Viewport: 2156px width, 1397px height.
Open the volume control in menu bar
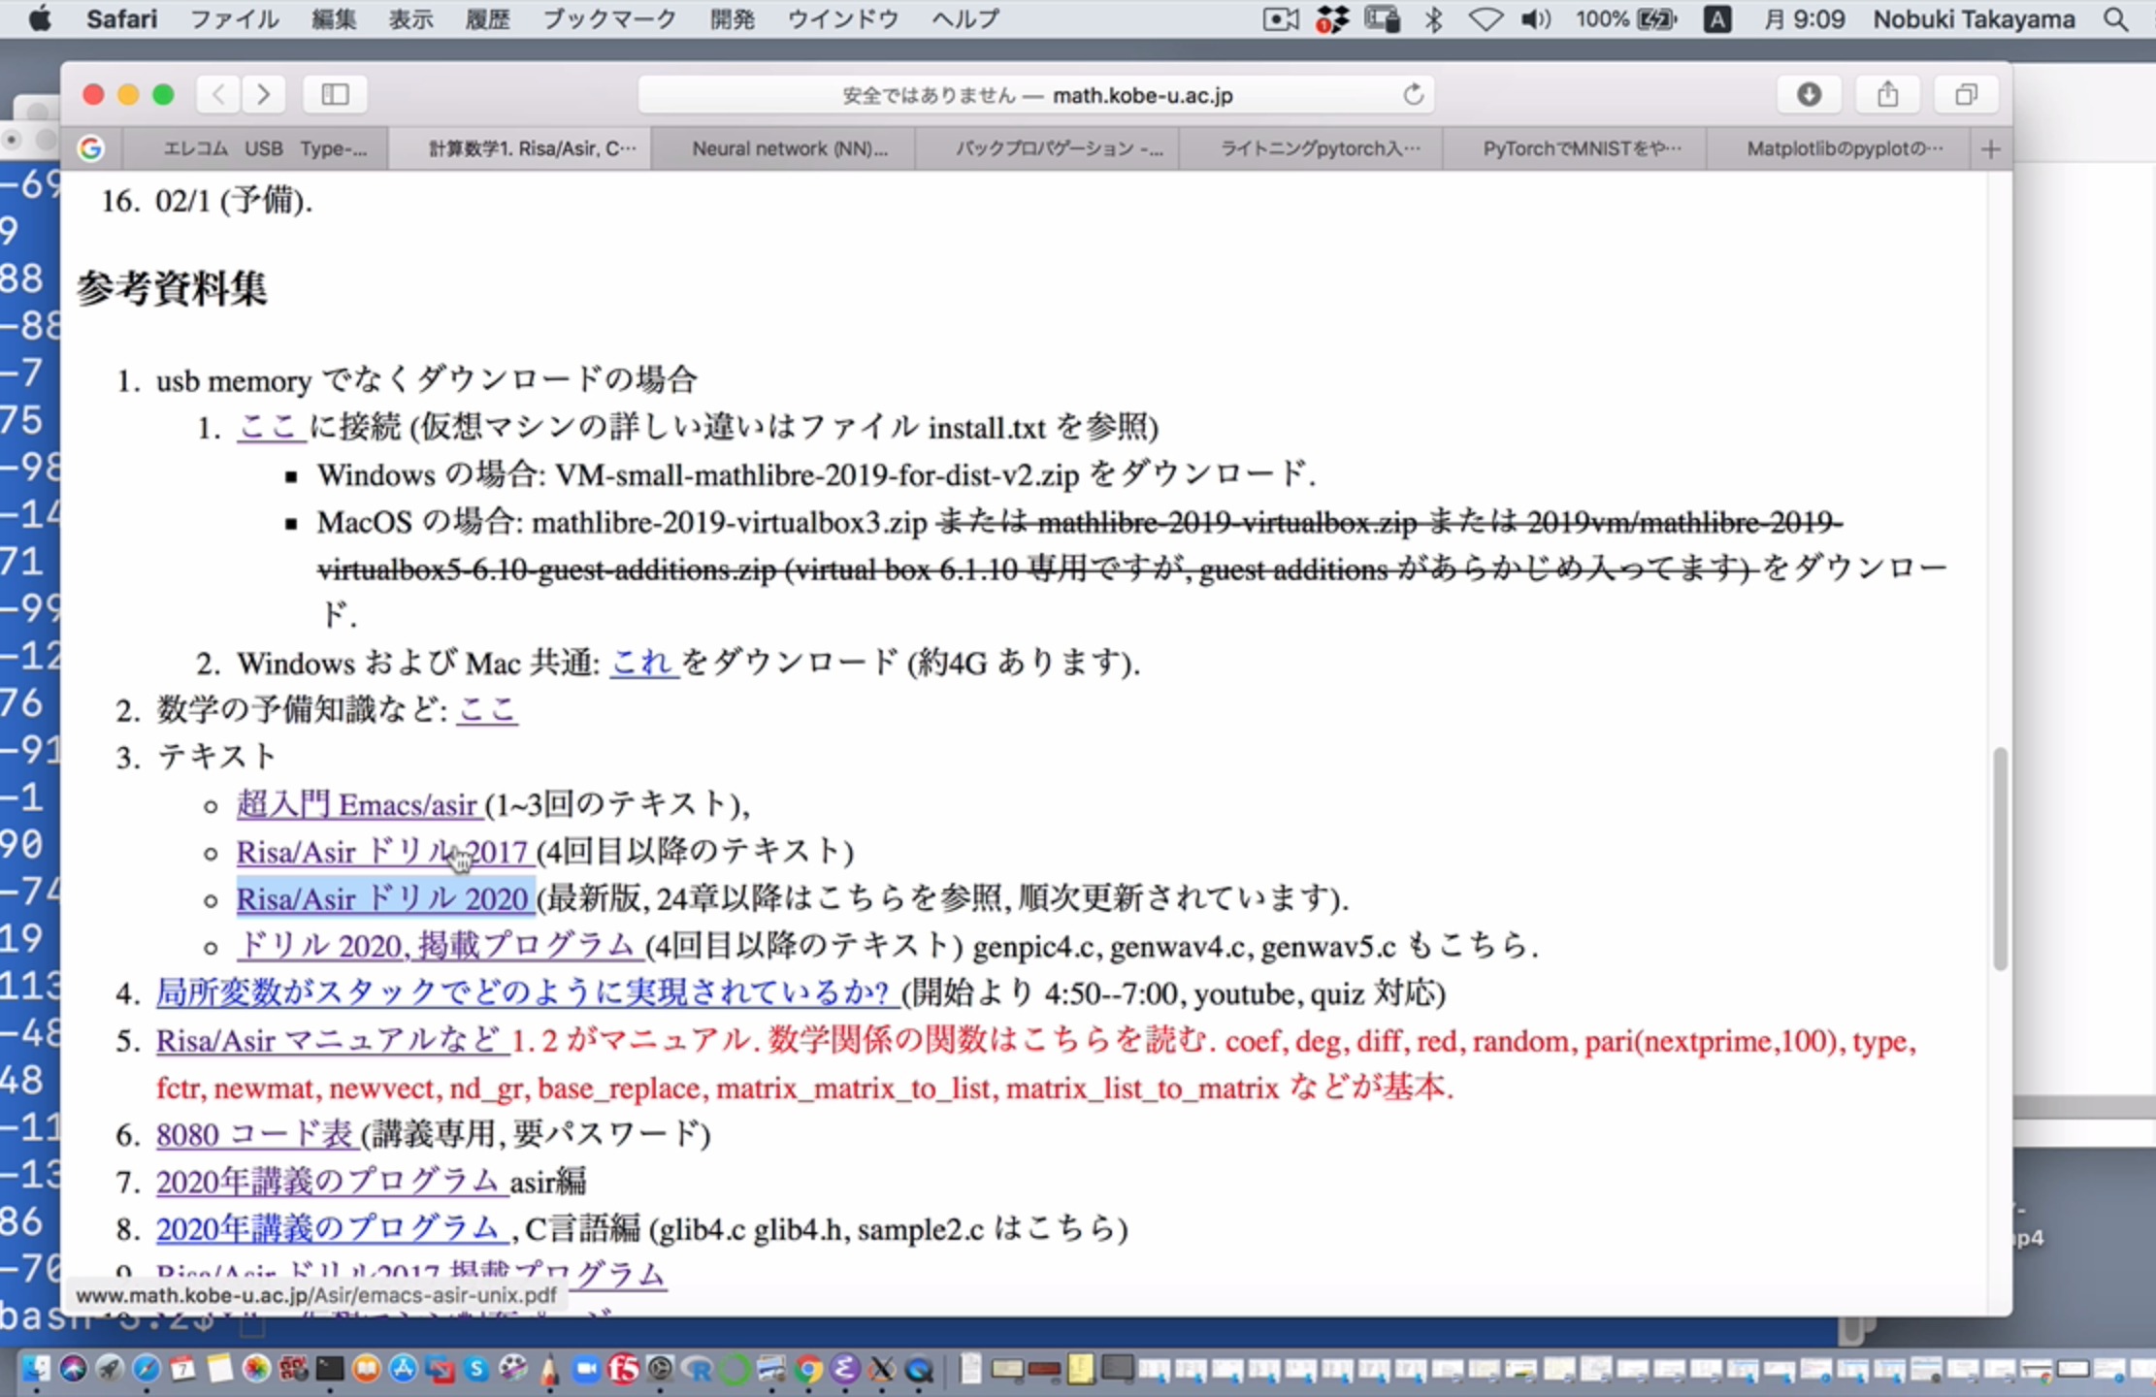coord(1536,18)
